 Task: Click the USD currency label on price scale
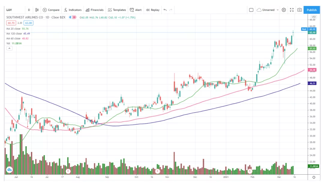pos(314,17)
